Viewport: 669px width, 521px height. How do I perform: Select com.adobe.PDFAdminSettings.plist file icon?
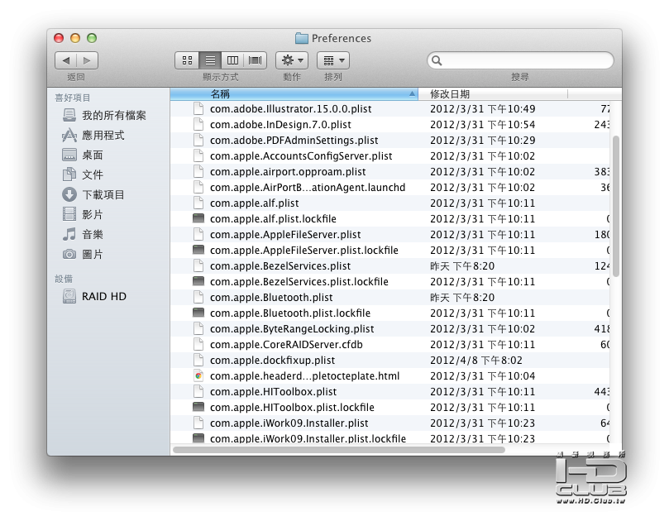point(198,140)
